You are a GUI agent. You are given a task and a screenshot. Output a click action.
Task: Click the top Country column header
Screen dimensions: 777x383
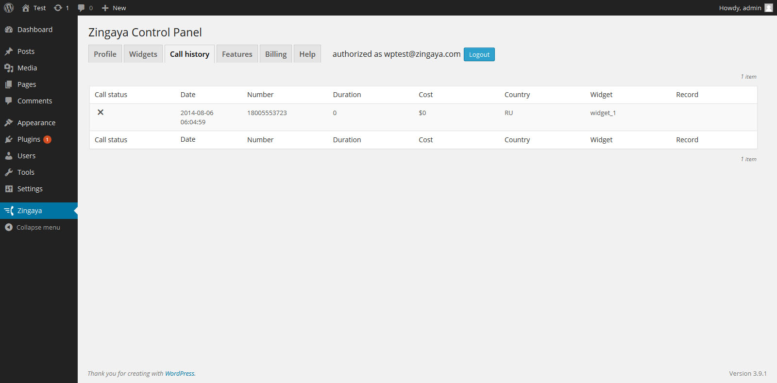pos(517,95)
